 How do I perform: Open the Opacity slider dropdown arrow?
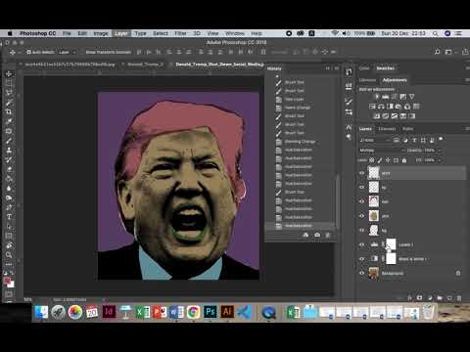[x=440, y=151]
